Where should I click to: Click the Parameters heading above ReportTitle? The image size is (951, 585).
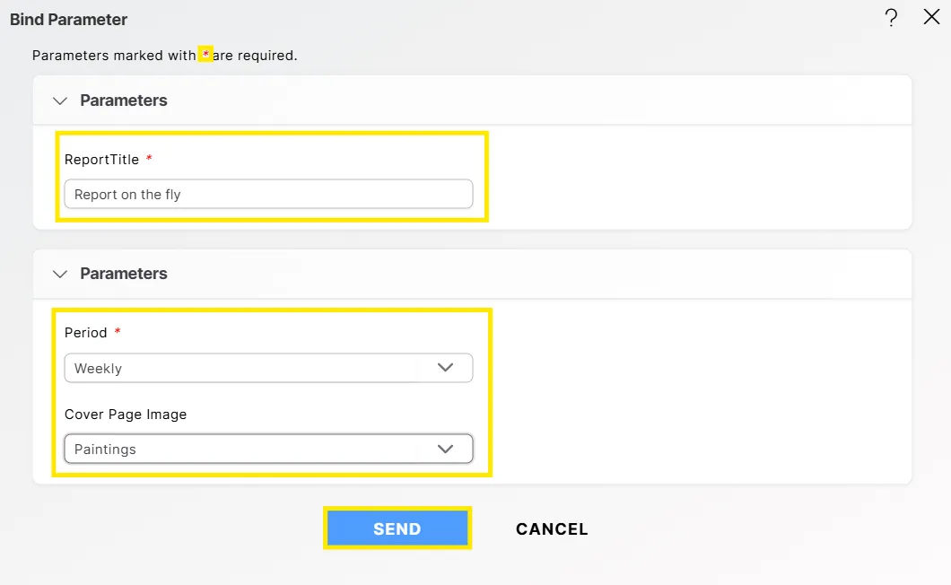tap(124, 100)
